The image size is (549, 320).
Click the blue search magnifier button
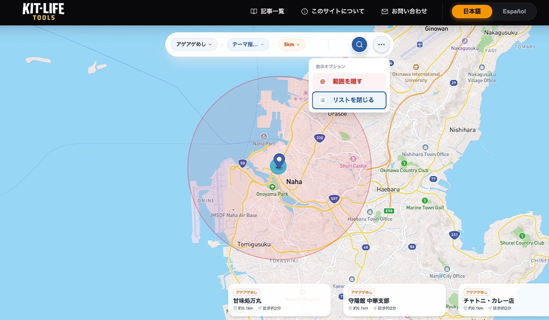tap(359, 44)
